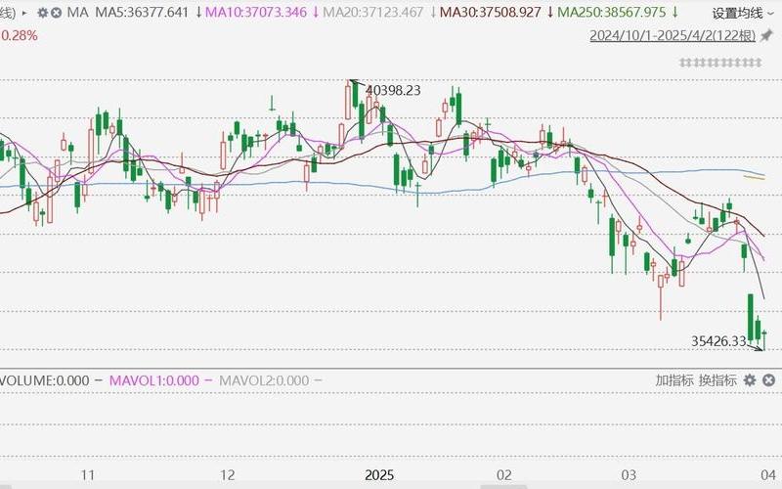Select the MA indicator label

pyautogui.click(x=77, y=13)
